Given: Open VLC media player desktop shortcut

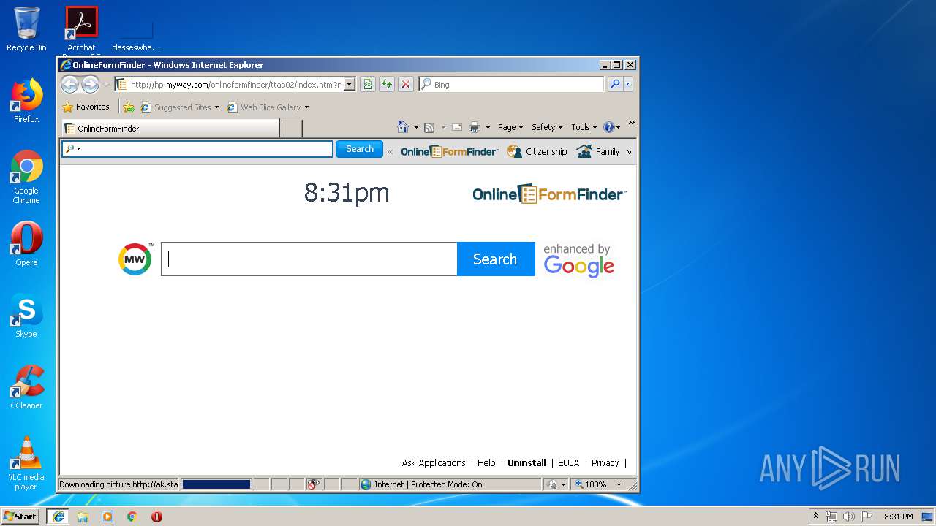Looking at the screenshot, I should (x=26, y=463).
